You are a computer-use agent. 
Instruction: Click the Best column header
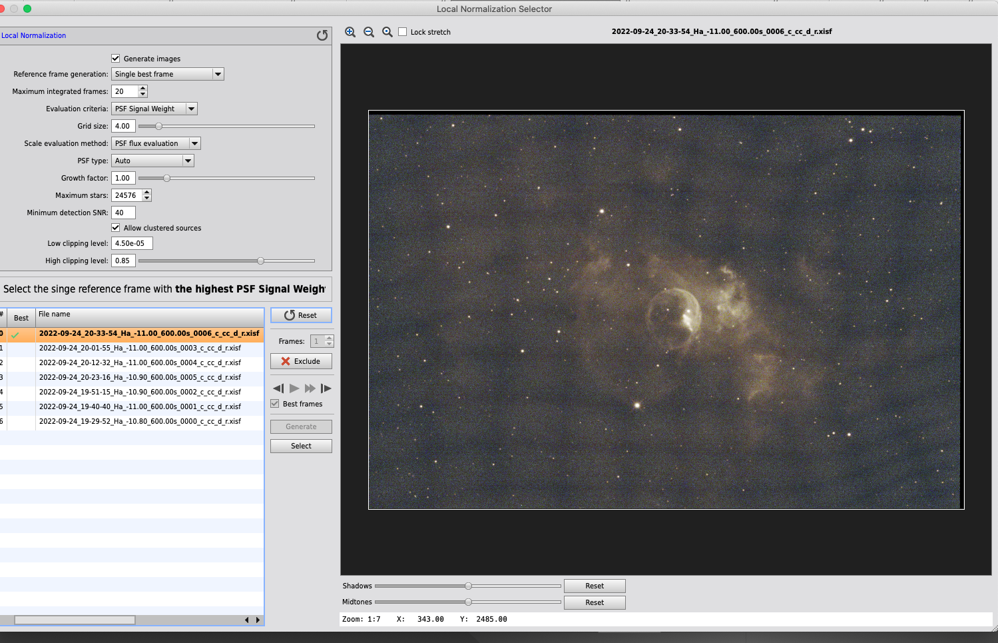[x=21, y=318]
